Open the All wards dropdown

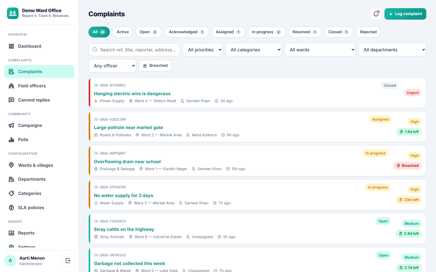tap(320, 50)
